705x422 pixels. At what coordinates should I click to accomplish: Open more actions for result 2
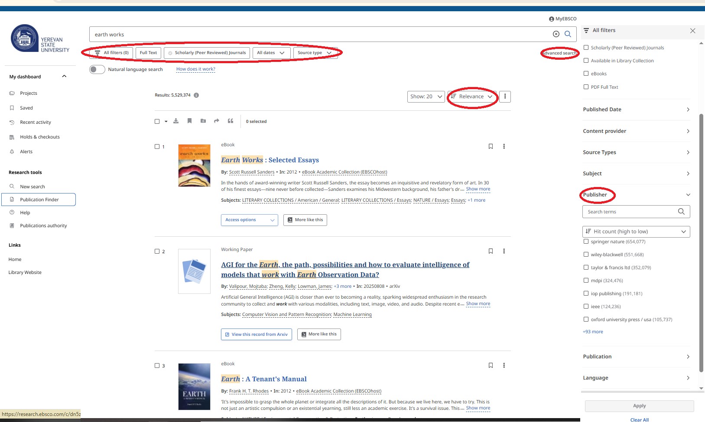pyautogui.click(x=504, y=251)
